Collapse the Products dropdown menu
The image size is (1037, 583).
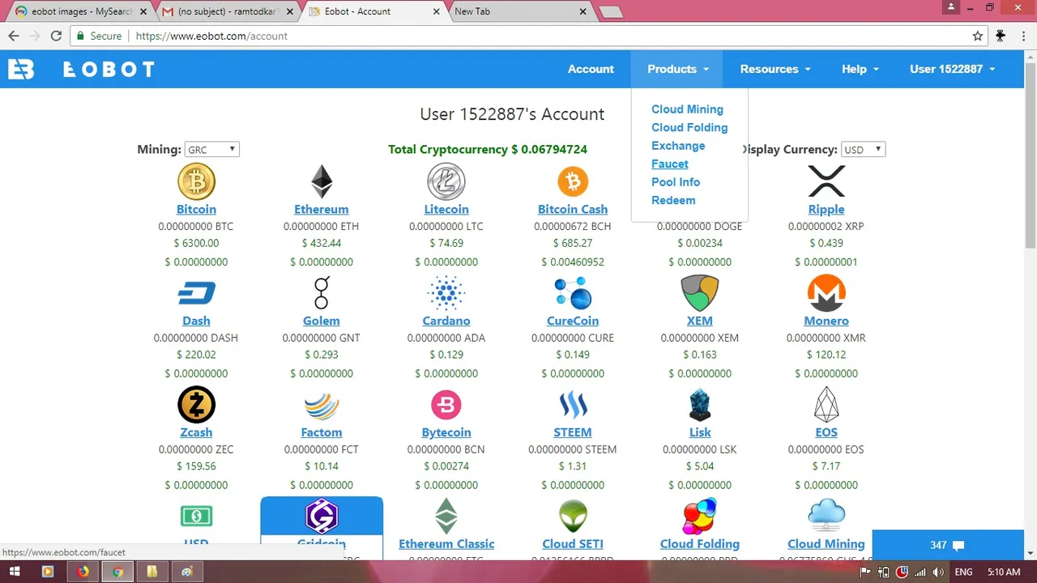pyautogui.click(x=678, y=69)
